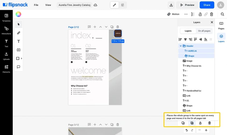Select the comment bubble tool
This screenshot has width=227, height=135.
click(19, 67)
